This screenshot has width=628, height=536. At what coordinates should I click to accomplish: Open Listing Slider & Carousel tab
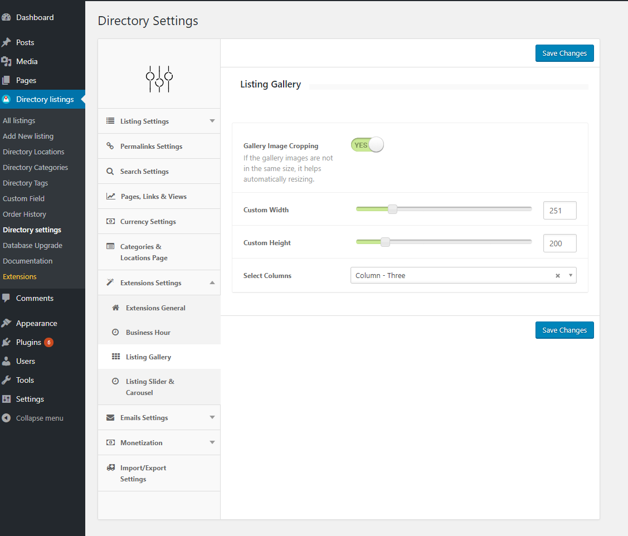tap(149, 387)
